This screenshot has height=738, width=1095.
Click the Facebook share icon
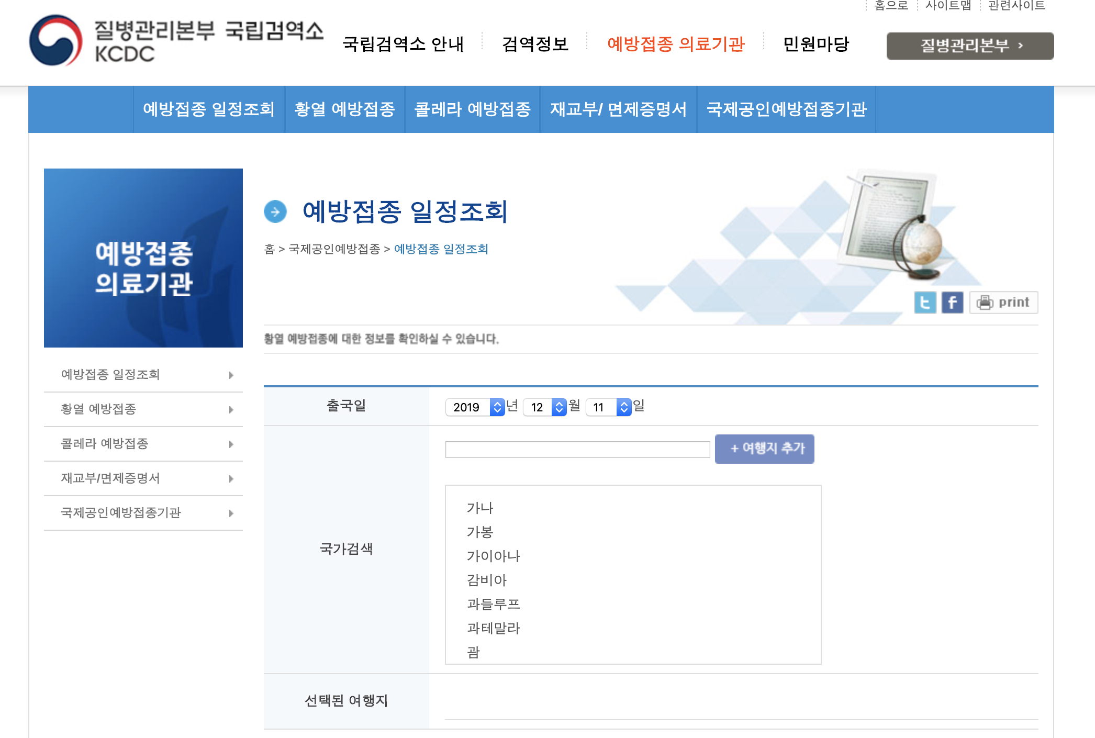click(952, 303)
